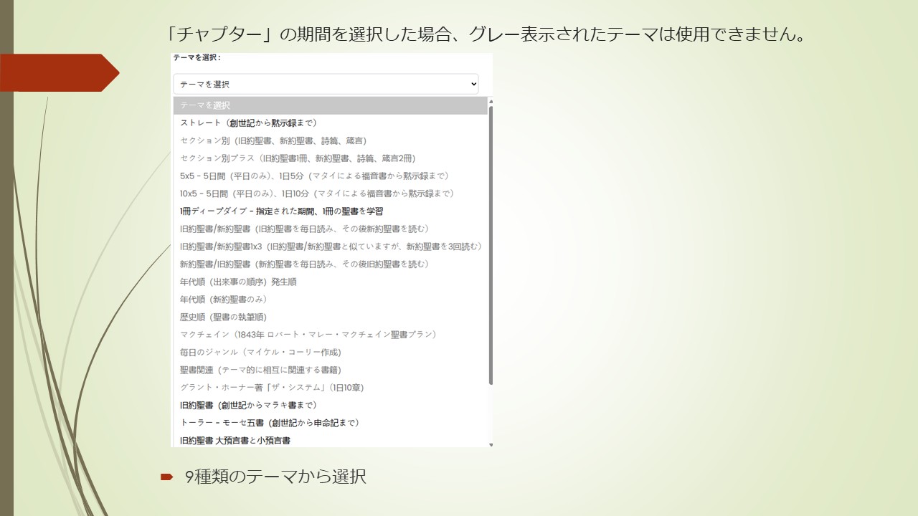918x516 pixels.
Task: Choose セクション別プラス from the list
Action: coord(298,158)
